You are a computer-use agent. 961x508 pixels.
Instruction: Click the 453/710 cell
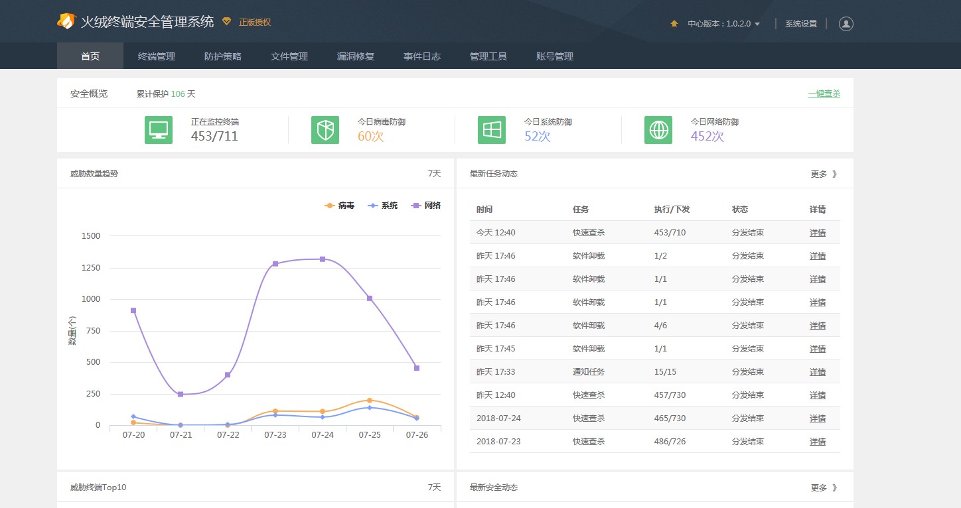click(x=670, y=233)
